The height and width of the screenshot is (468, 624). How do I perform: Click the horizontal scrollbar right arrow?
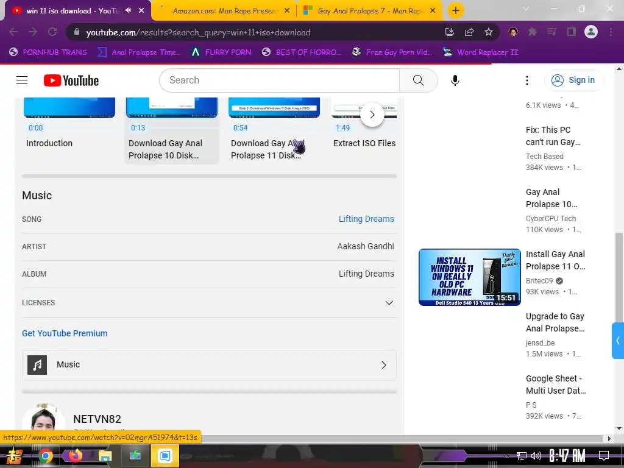(609, 439)
